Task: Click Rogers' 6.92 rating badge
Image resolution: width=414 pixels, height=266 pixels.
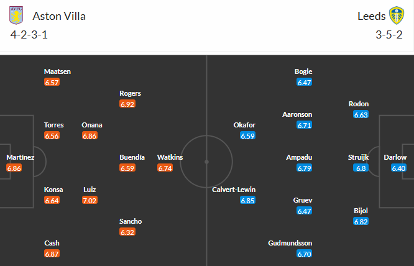Action: point(127,104)
